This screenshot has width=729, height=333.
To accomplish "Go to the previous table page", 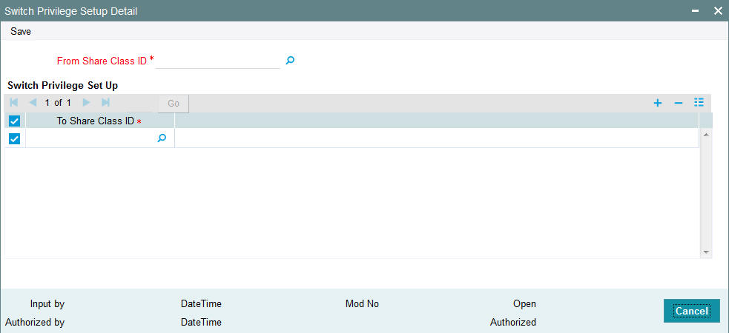I will pos(33,103).
